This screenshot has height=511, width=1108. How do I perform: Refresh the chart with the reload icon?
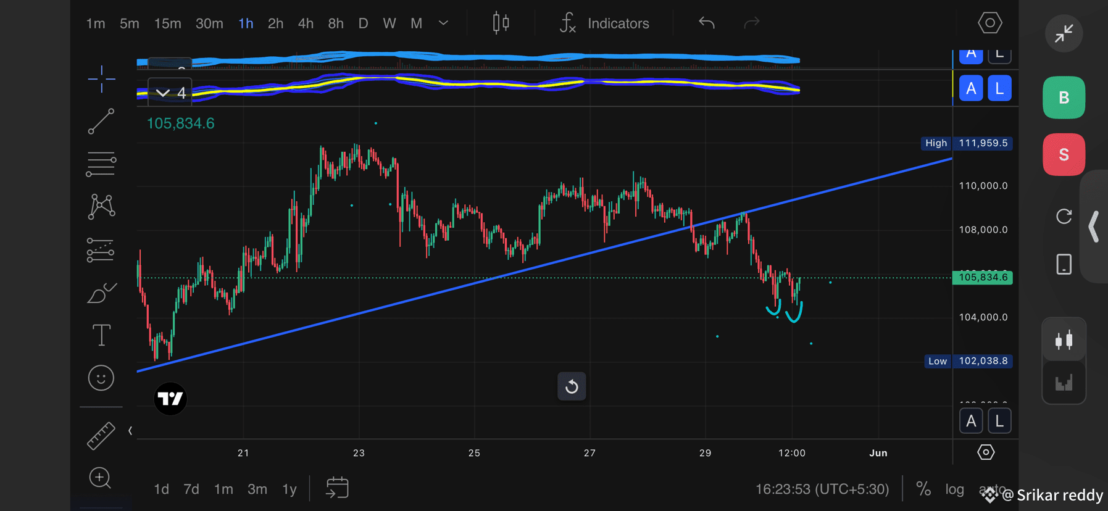1064,217
